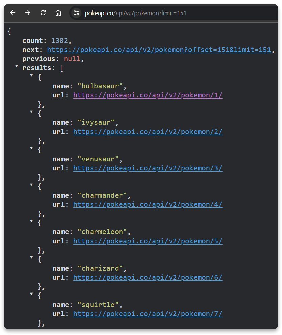The image size is (282, 335).
Task: Open the ivysaur pokemon URL
Action: click(x=148, y=132)
